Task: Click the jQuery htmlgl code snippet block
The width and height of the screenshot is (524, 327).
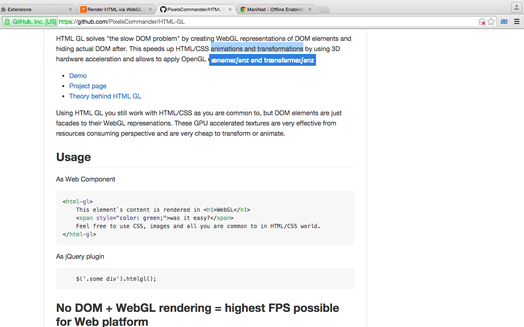Action: pos(205,279)
